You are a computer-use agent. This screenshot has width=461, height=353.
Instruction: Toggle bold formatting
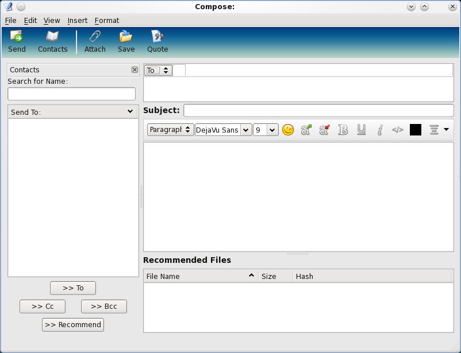(x=343, y=130)
